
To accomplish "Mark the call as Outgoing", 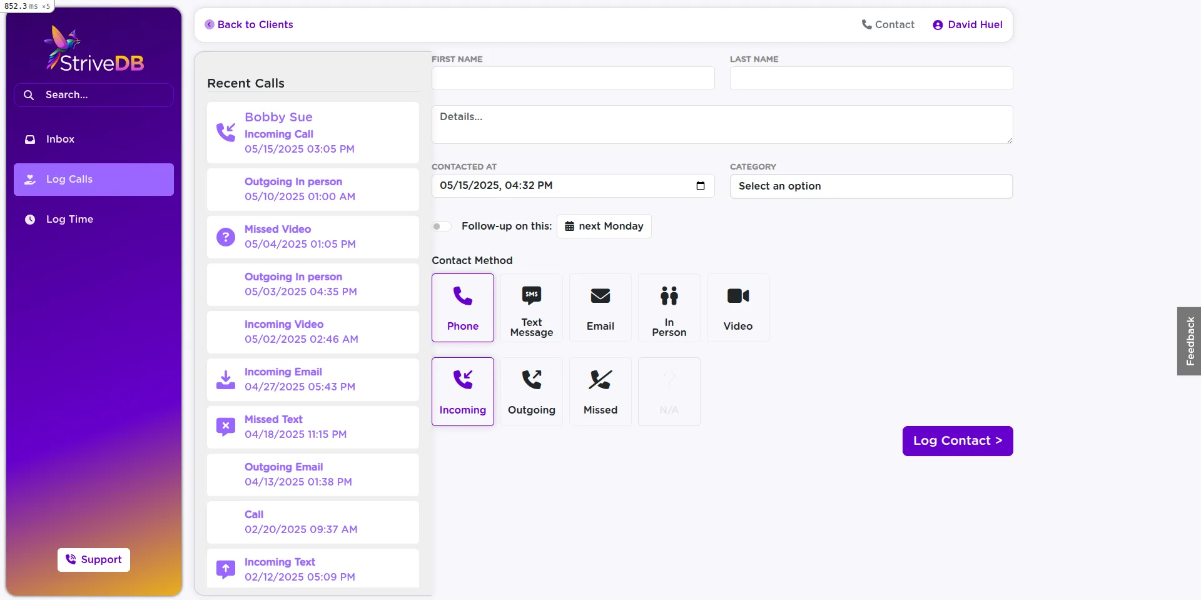I will (531, 391).
